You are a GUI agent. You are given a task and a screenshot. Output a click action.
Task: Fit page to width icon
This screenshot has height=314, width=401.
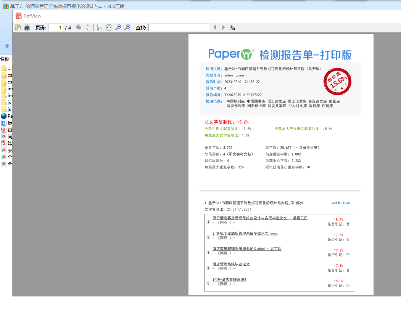100,27
